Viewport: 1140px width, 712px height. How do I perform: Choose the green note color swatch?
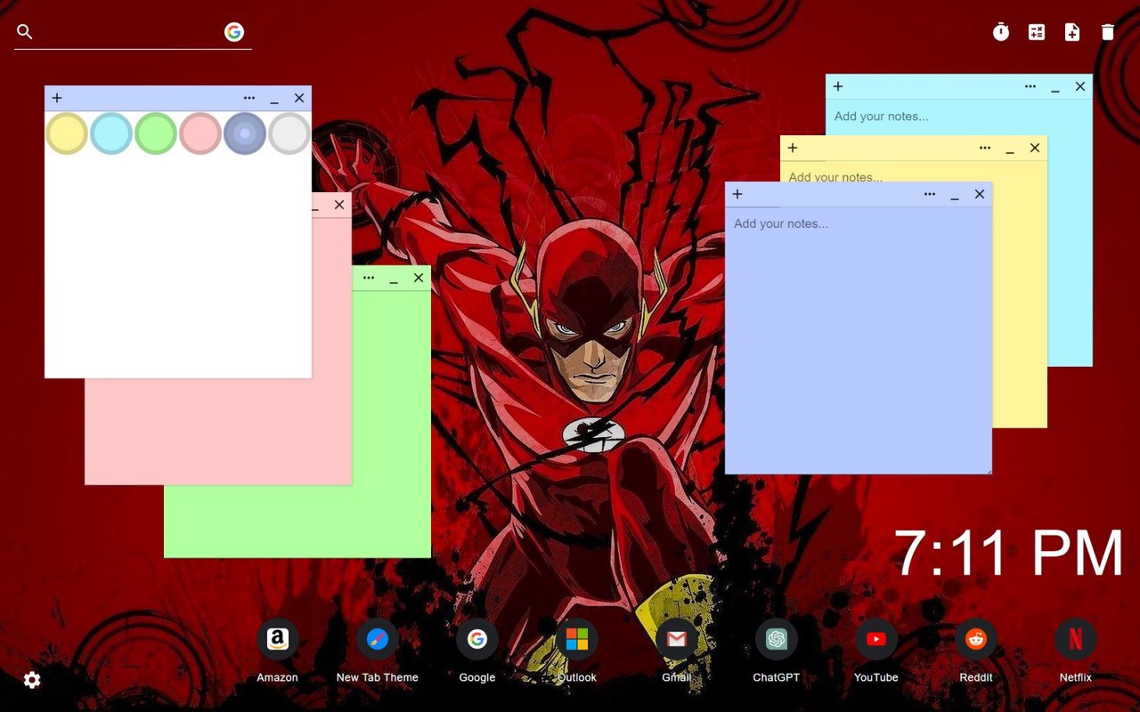click(156, 133)
